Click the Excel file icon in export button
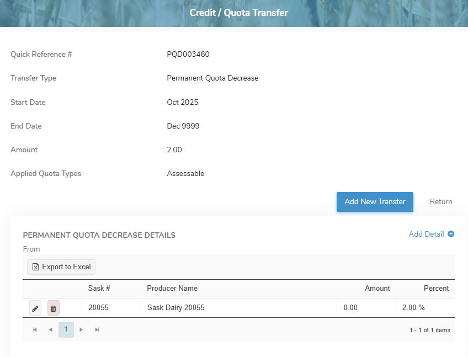The width and height of the screenshot is (468, 357). [36, 267]
